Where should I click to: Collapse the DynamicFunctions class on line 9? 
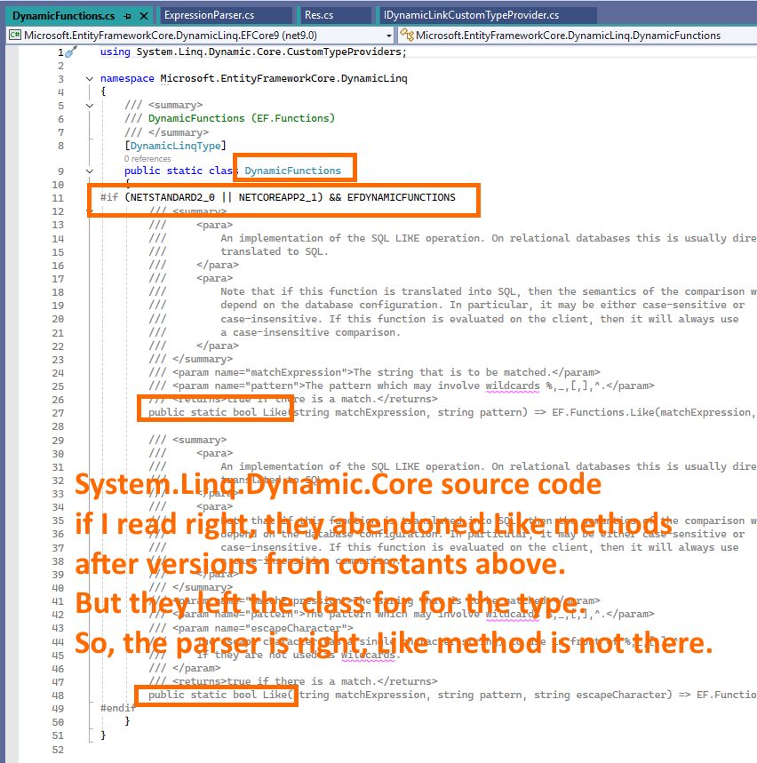click(x=91, y=171)
